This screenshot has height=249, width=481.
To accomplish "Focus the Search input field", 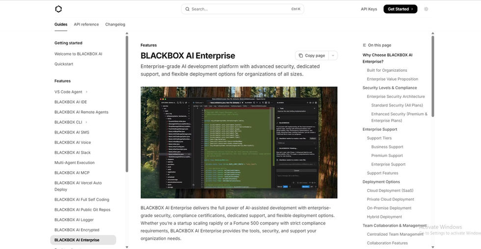I will [x=242, y=9].
